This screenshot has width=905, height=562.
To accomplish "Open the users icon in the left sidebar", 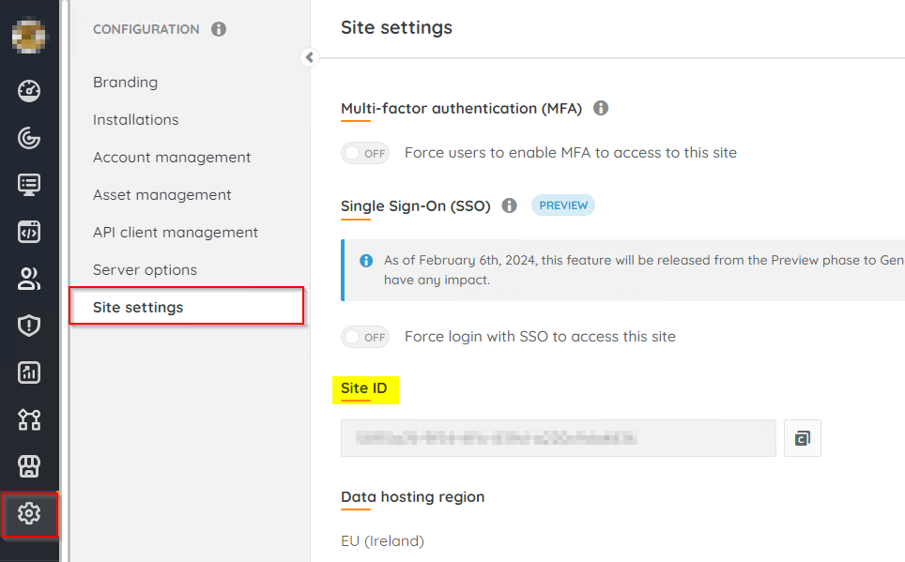I will click(28, 279).
